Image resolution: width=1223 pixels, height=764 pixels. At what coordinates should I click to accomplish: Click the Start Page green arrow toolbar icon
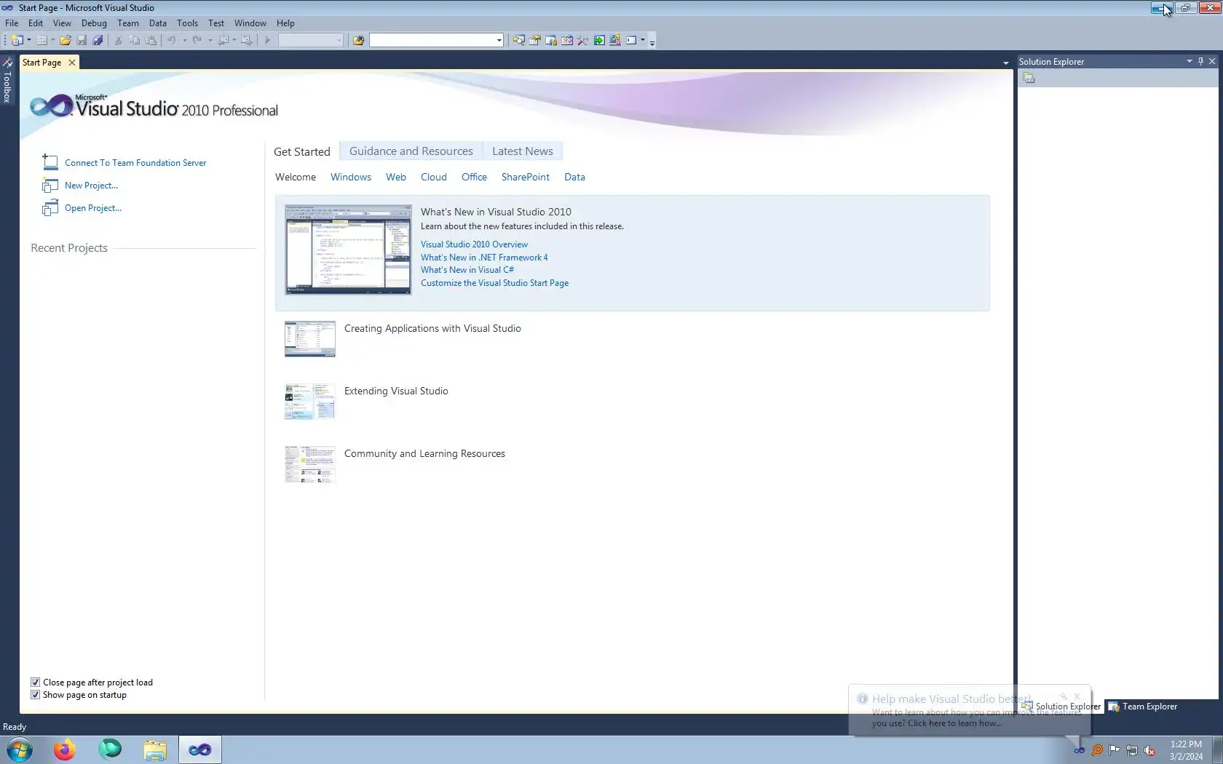599,41
